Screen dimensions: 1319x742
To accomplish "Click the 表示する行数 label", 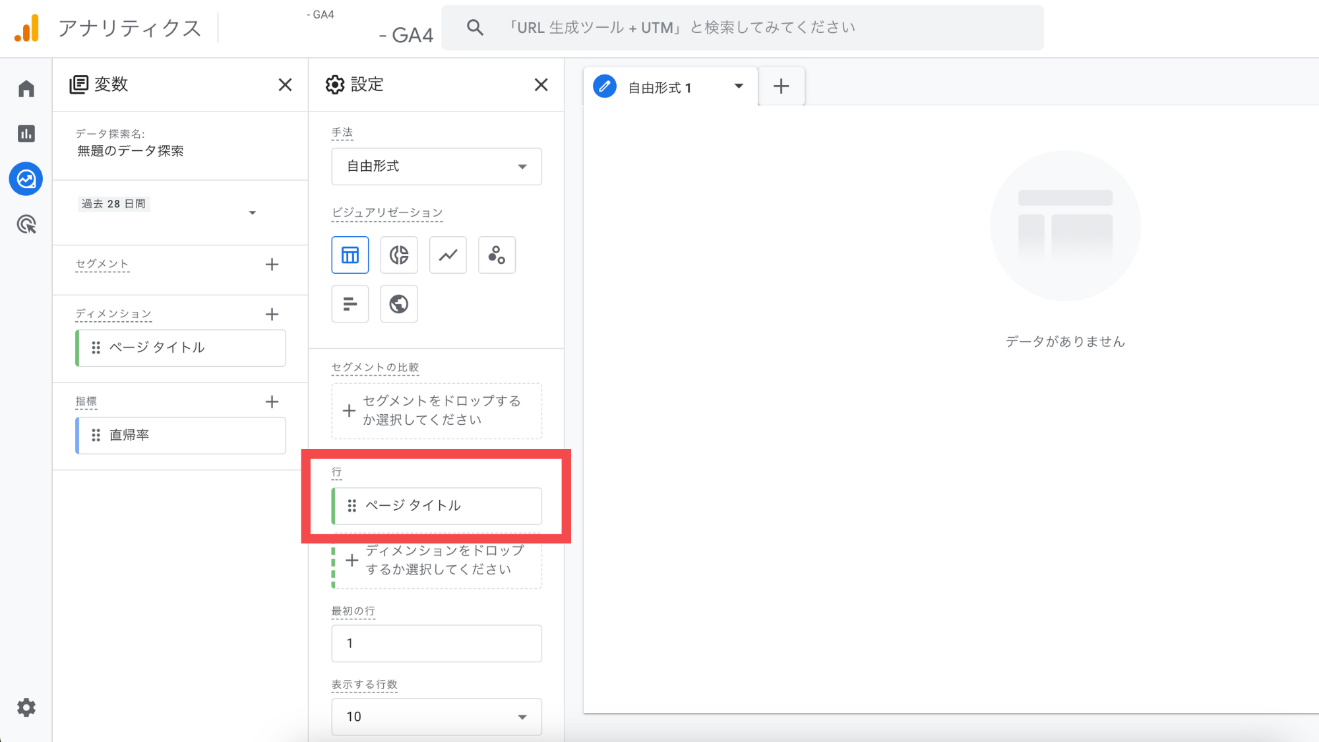I will [x=364, y=685].
